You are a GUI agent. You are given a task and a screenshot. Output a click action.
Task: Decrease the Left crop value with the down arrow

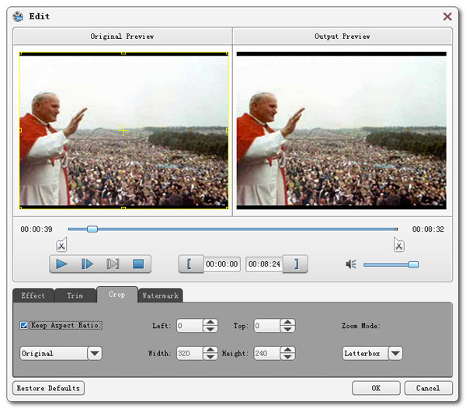point(210,329)
